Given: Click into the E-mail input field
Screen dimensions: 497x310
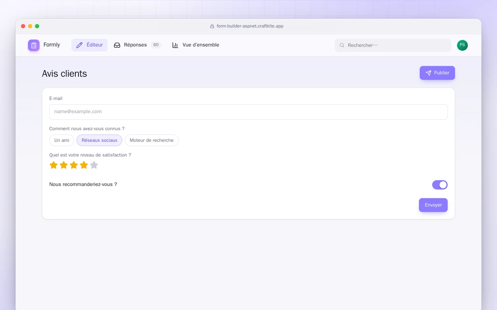Looking at the screenshot, I should tap(248, 112).
